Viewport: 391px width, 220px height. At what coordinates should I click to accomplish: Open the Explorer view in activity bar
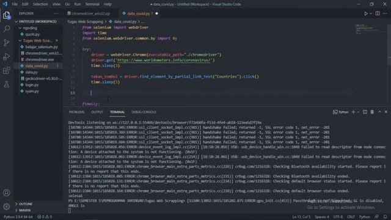tap(7, 15)
